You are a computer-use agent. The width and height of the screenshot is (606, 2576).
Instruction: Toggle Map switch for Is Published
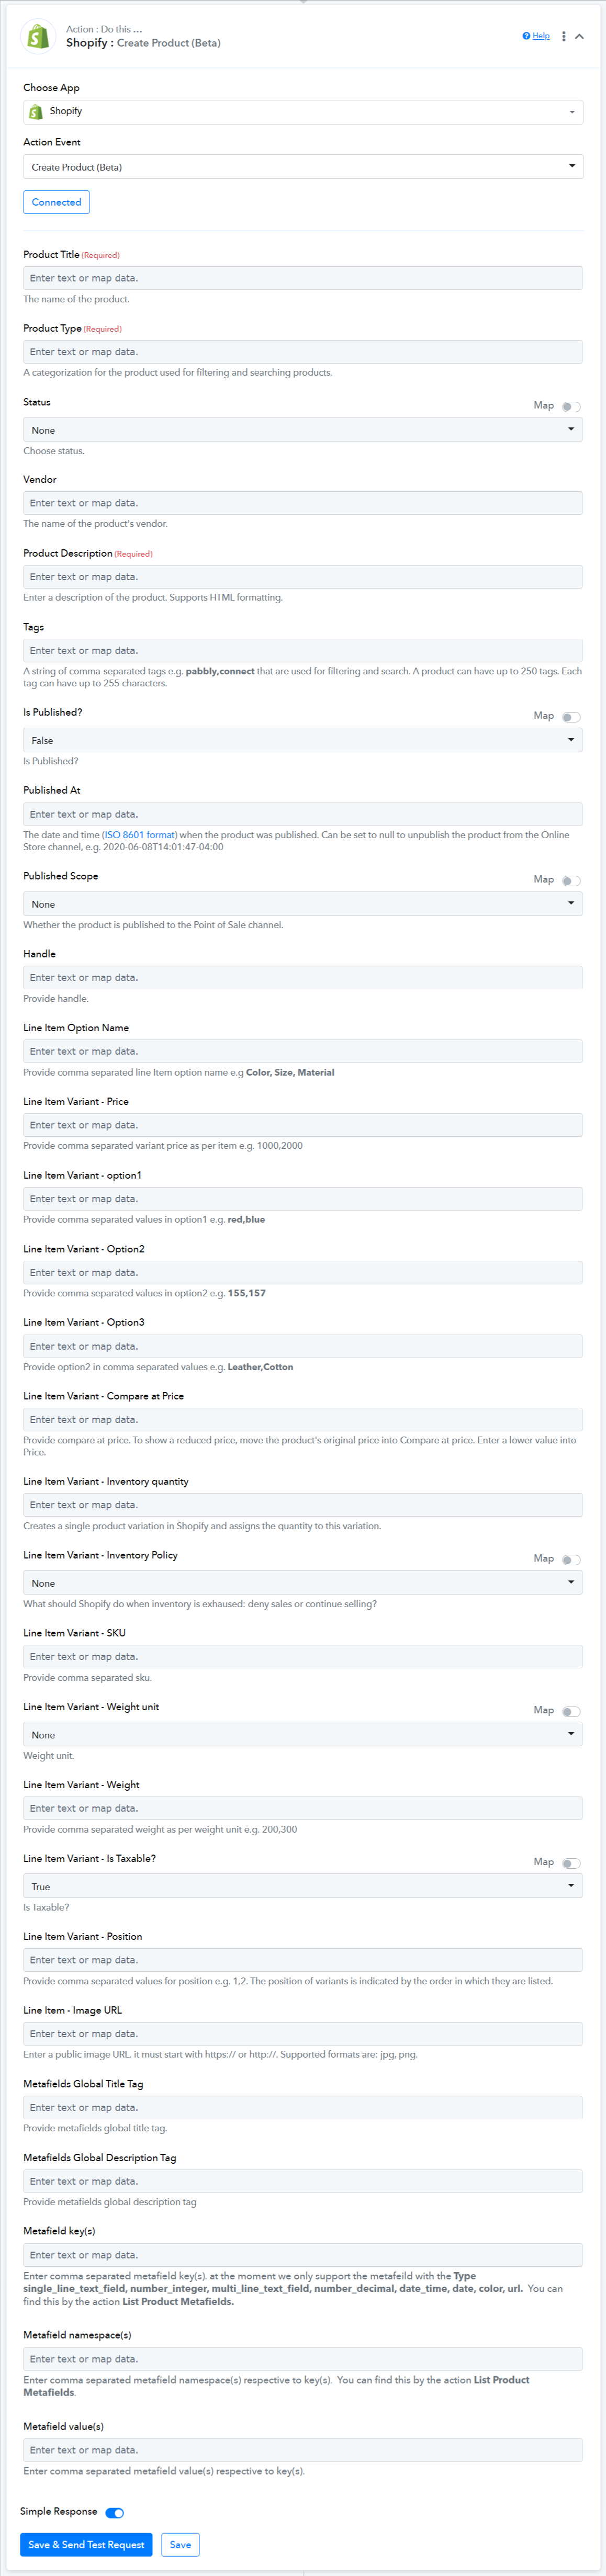571,717
